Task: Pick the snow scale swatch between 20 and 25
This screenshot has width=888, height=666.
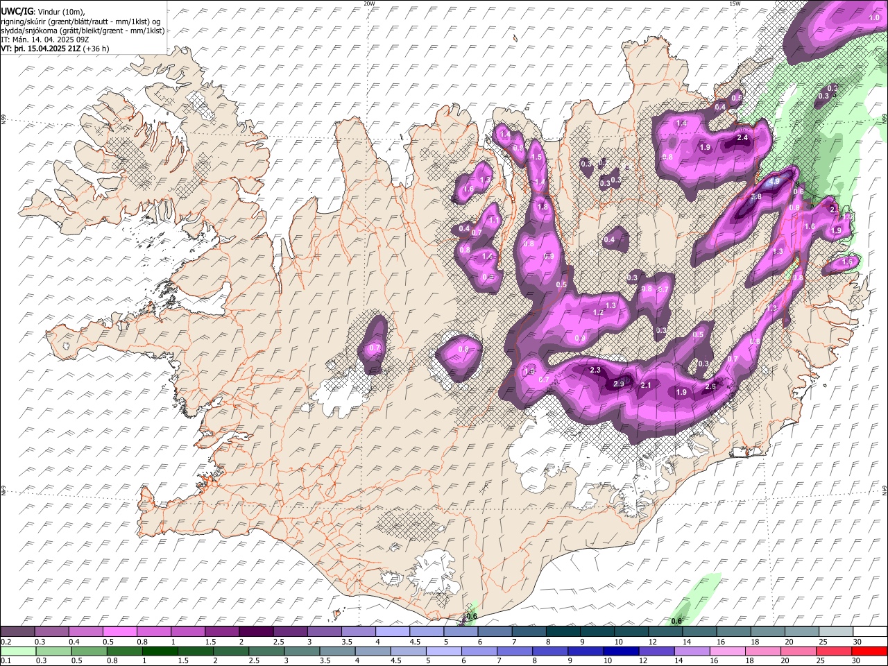Action: (803, 631)
